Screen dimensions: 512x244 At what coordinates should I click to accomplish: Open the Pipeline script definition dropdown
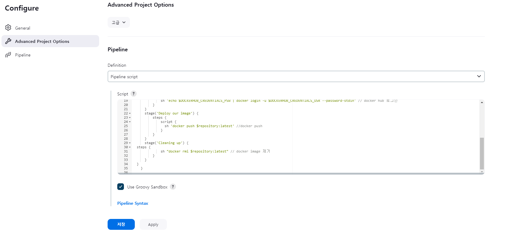pyautogui.click(x=296, y=76)
